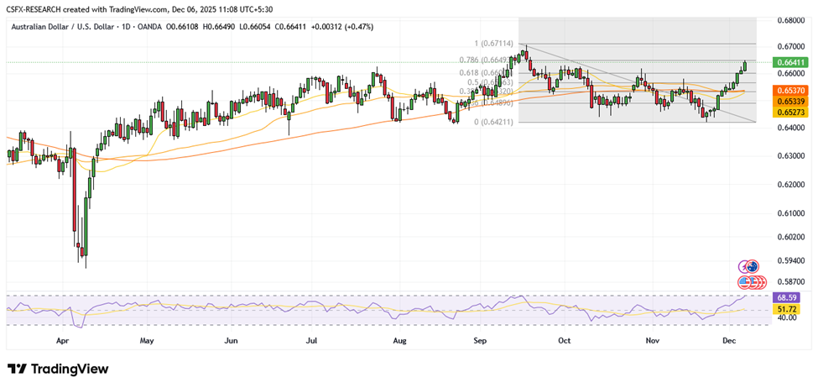Click the Australian flag event icon
The width and height of the screenshot is (818, 388).
752,266
